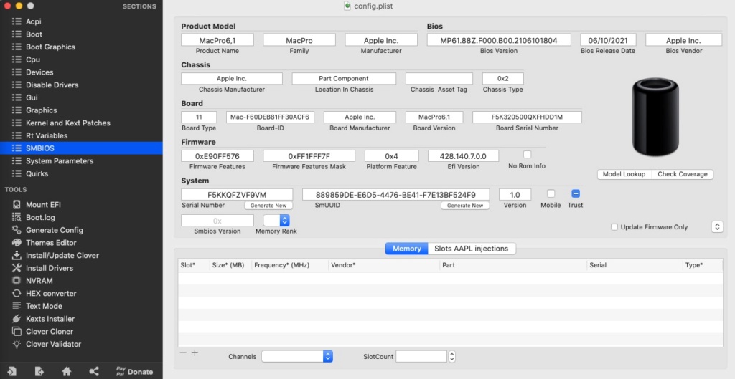Screen dimensions: 735x379
Task: Click the Board-ID field
Action: 270,117
